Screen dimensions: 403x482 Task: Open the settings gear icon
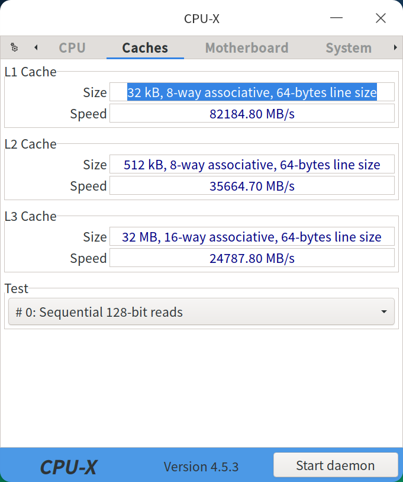14,47
